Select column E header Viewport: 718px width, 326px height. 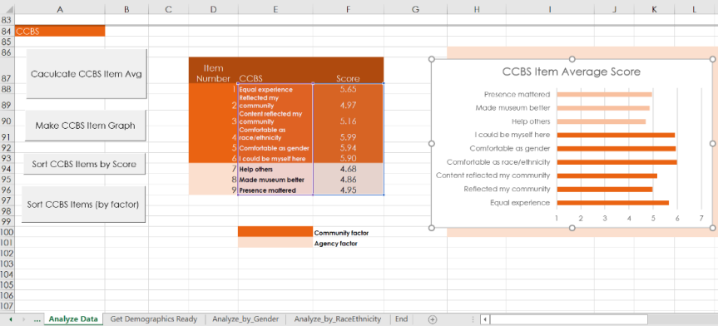(x=275, y=9)
